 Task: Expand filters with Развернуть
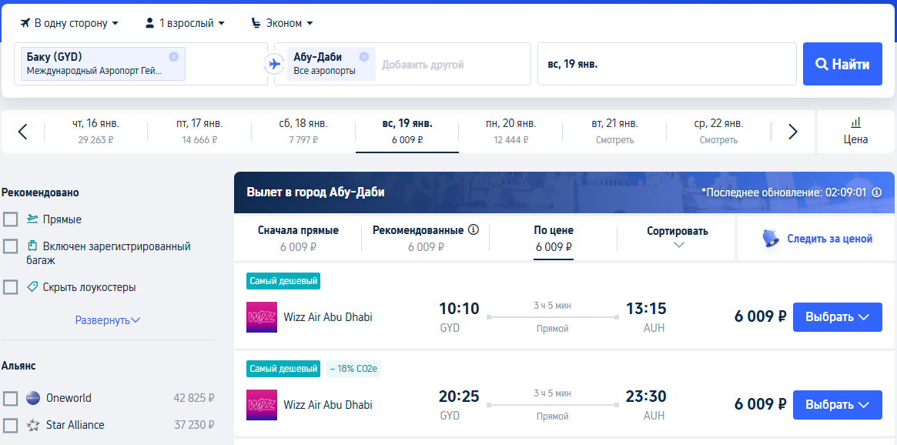tap(108, 320)
